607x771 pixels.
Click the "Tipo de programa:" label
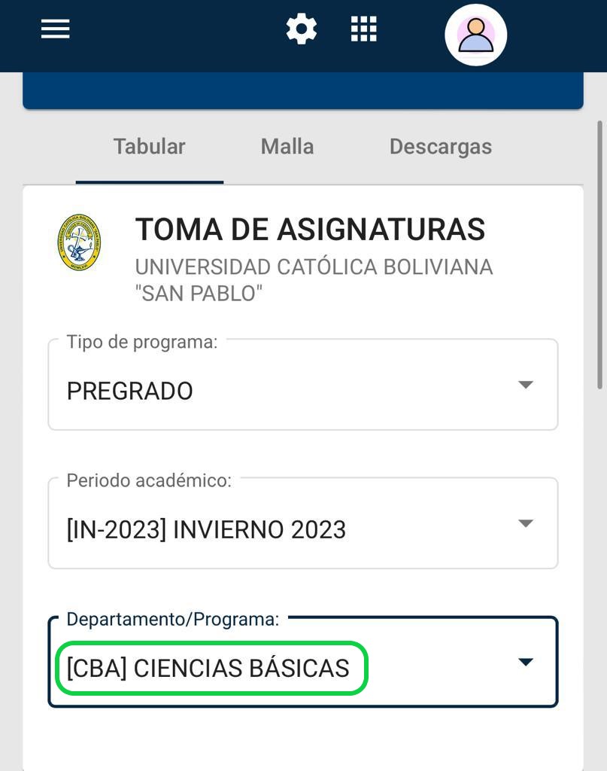[141, 342]
